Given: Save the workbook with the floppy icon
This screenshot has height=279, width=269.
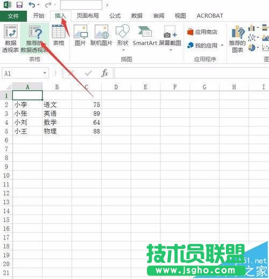Looking at the screenshot, I should [x=19, y=5].
